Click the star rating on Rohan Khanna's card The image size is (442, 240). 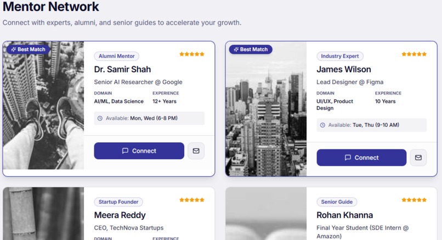[x=414, y=200]
